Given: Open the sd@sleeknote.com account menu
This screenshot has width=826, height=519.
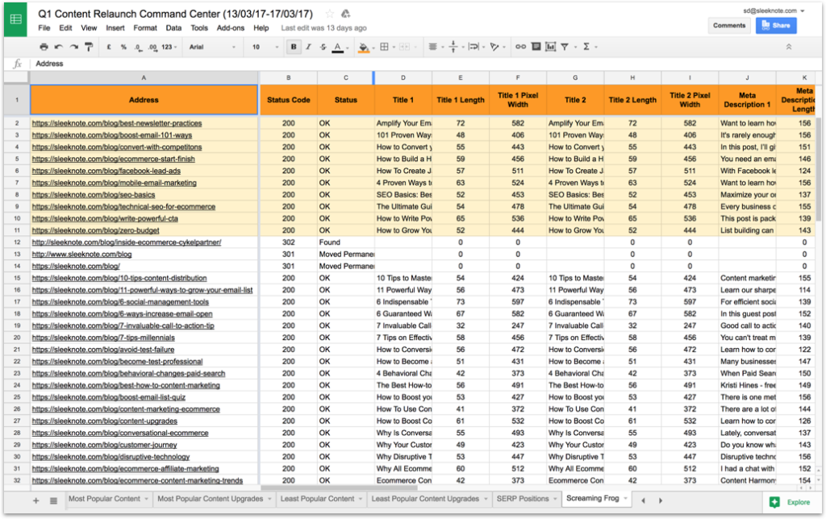Looking at the screenshot, I should tap(774, 10).
